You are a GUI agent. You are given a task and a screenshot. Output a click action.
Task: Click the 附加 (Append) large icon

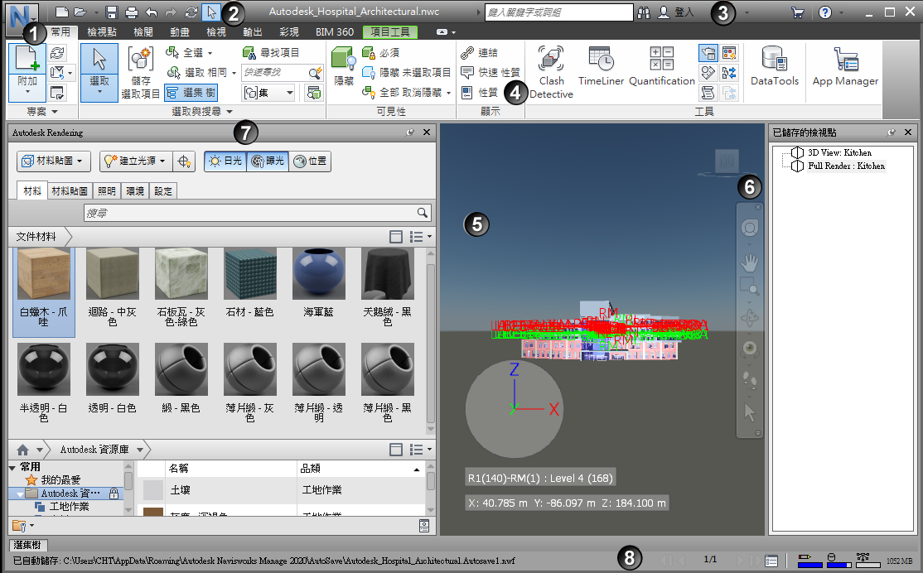point(27,59)
